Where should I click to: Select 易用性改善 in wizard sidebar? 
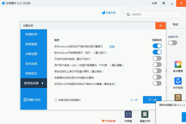pos(34,83)
